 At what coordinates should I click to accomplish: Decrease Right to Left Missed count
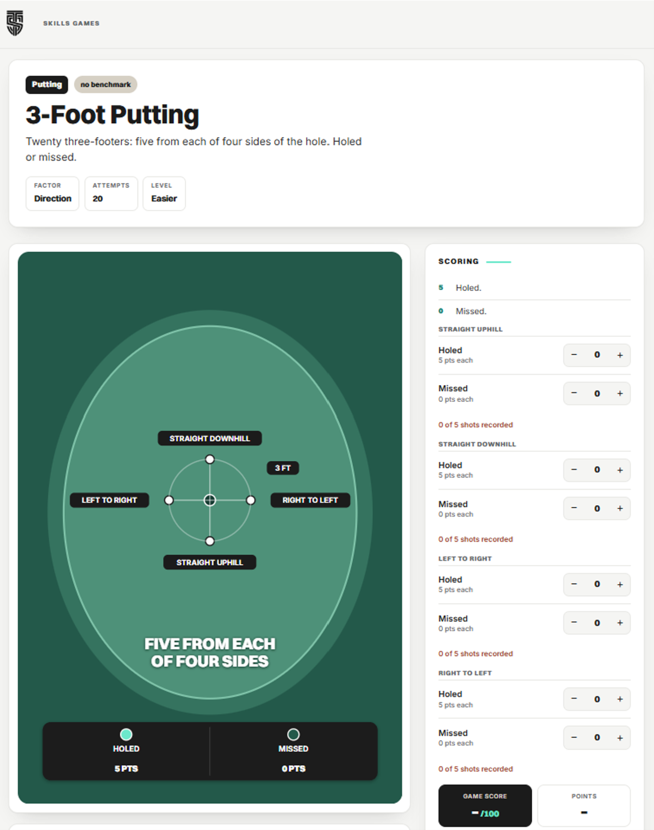pyautogui.click(x=574, y=738)
